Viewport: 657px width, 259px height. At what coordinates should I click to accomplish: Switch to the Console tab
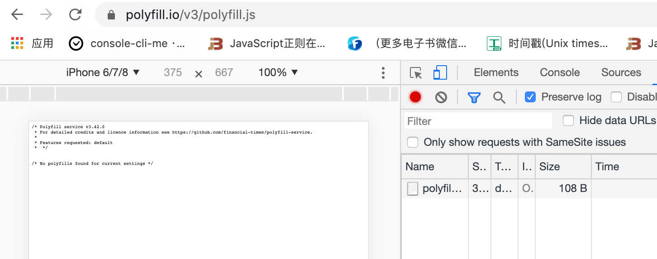pos(560,72)
